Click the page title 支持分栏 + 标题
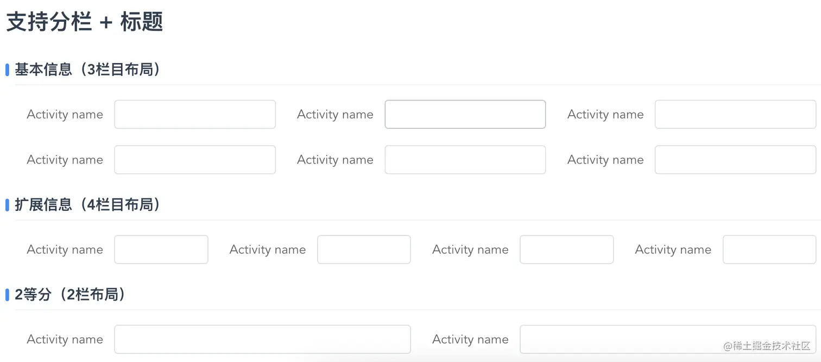Screen dimensions: 821x362 [x=84, y=22]
